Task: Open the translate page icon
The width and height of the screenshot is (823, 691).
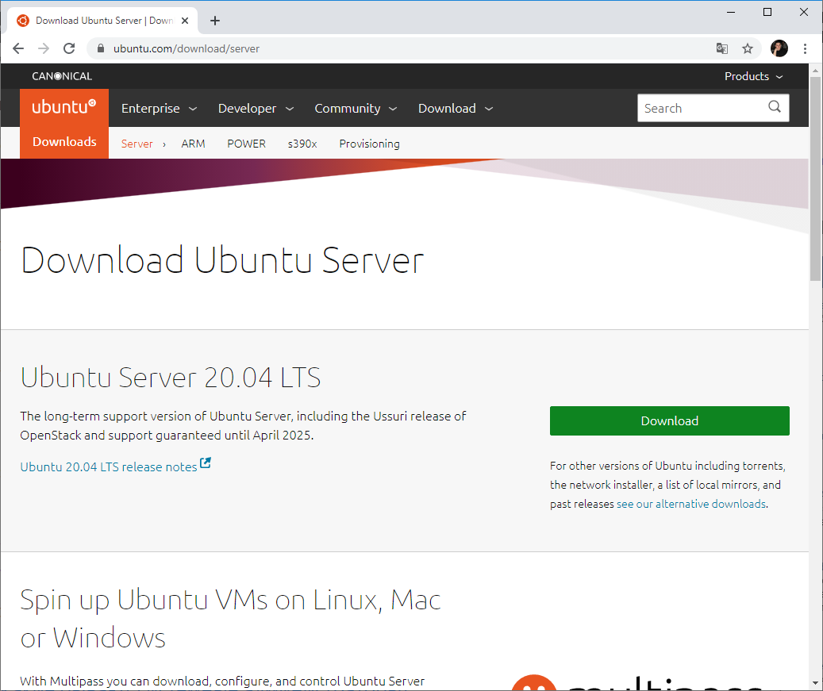Action: 722,49
